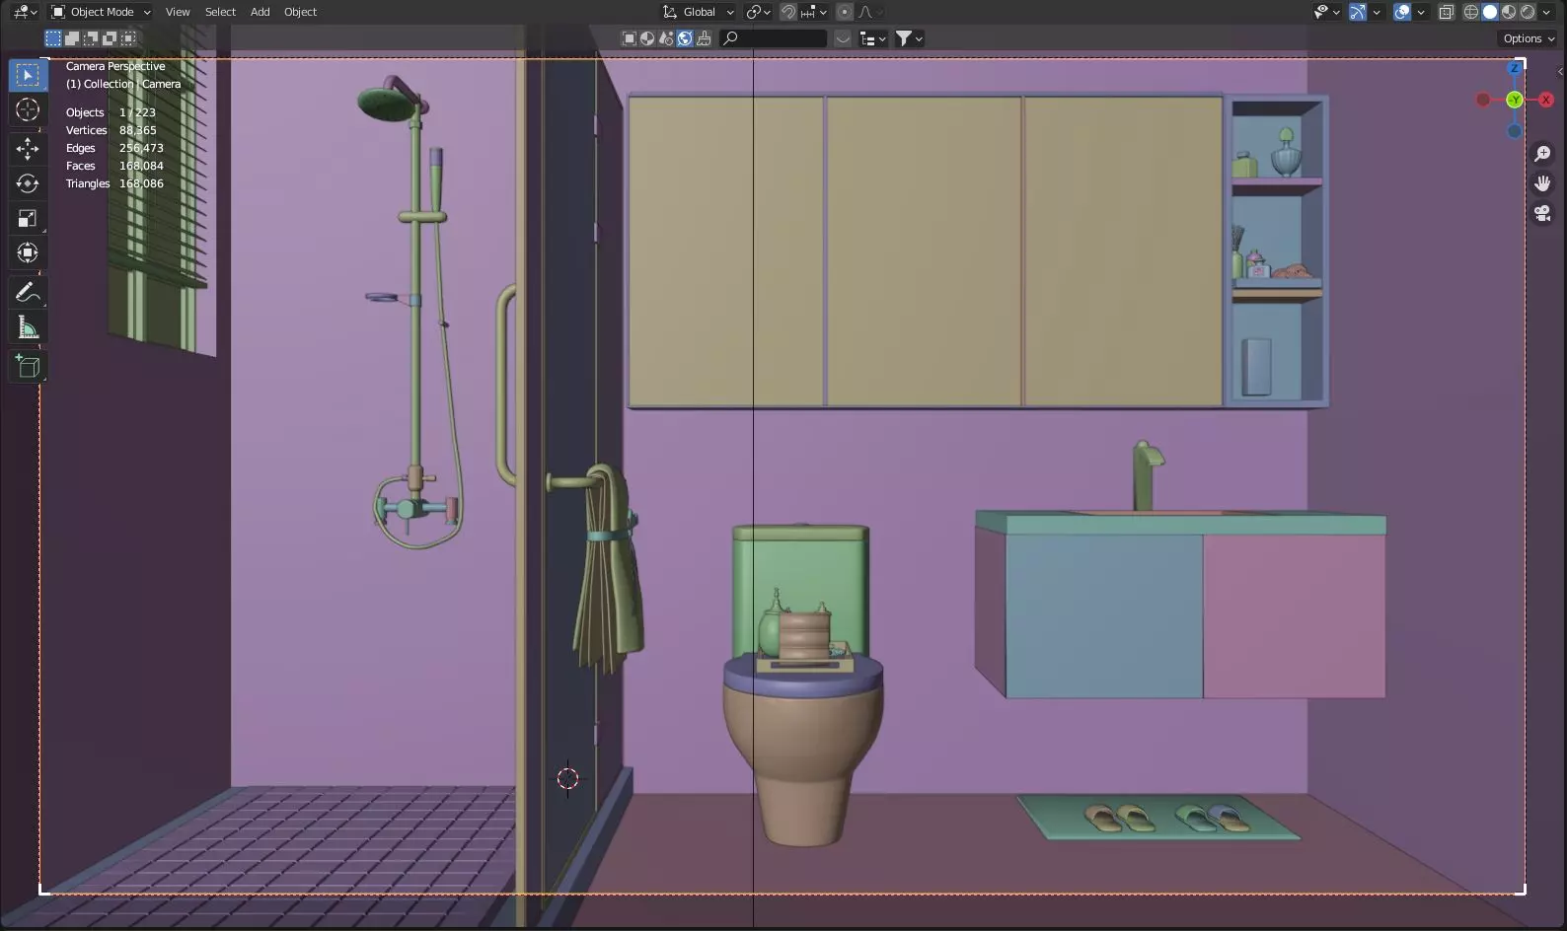1567x931 pixels.
Task: Toggle the camera view button
Action: 1542,213
